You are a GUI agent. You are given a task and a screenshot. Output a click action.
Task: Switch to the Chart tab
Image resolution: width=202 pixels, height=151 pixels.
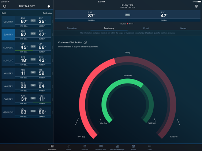tap(146, 28)
